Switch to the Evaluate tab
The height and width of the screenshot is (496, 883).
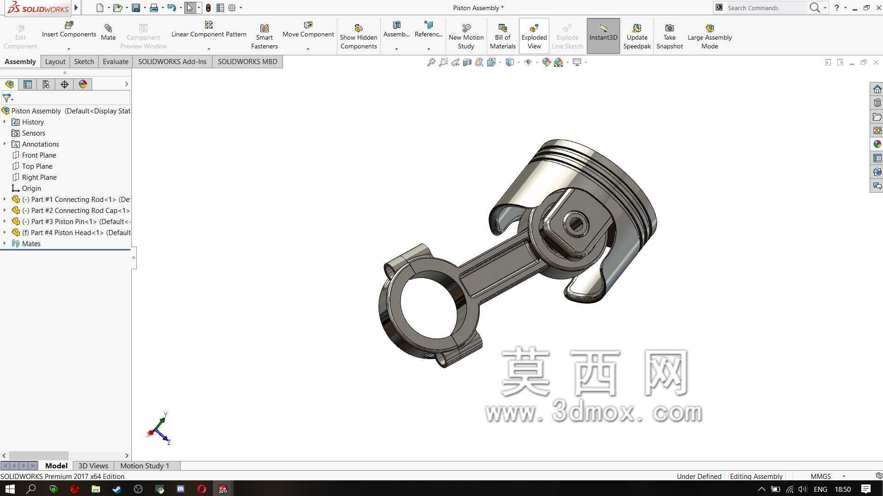[115, 62]
